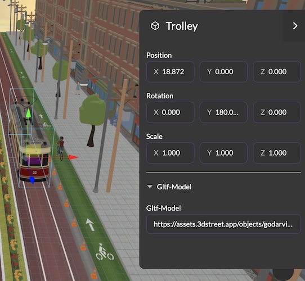305x281 pixels.
Task: Edit the Rotation Y field 180.0
Action: point(223,112)
